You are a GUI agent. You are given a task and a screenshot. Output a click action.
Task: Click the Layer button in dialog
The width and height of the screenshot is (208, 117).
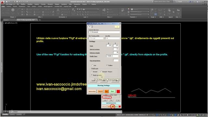point(93,81)
